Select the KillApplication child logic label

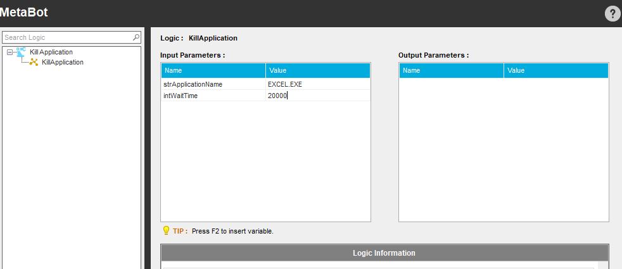(x=62, y=62)
